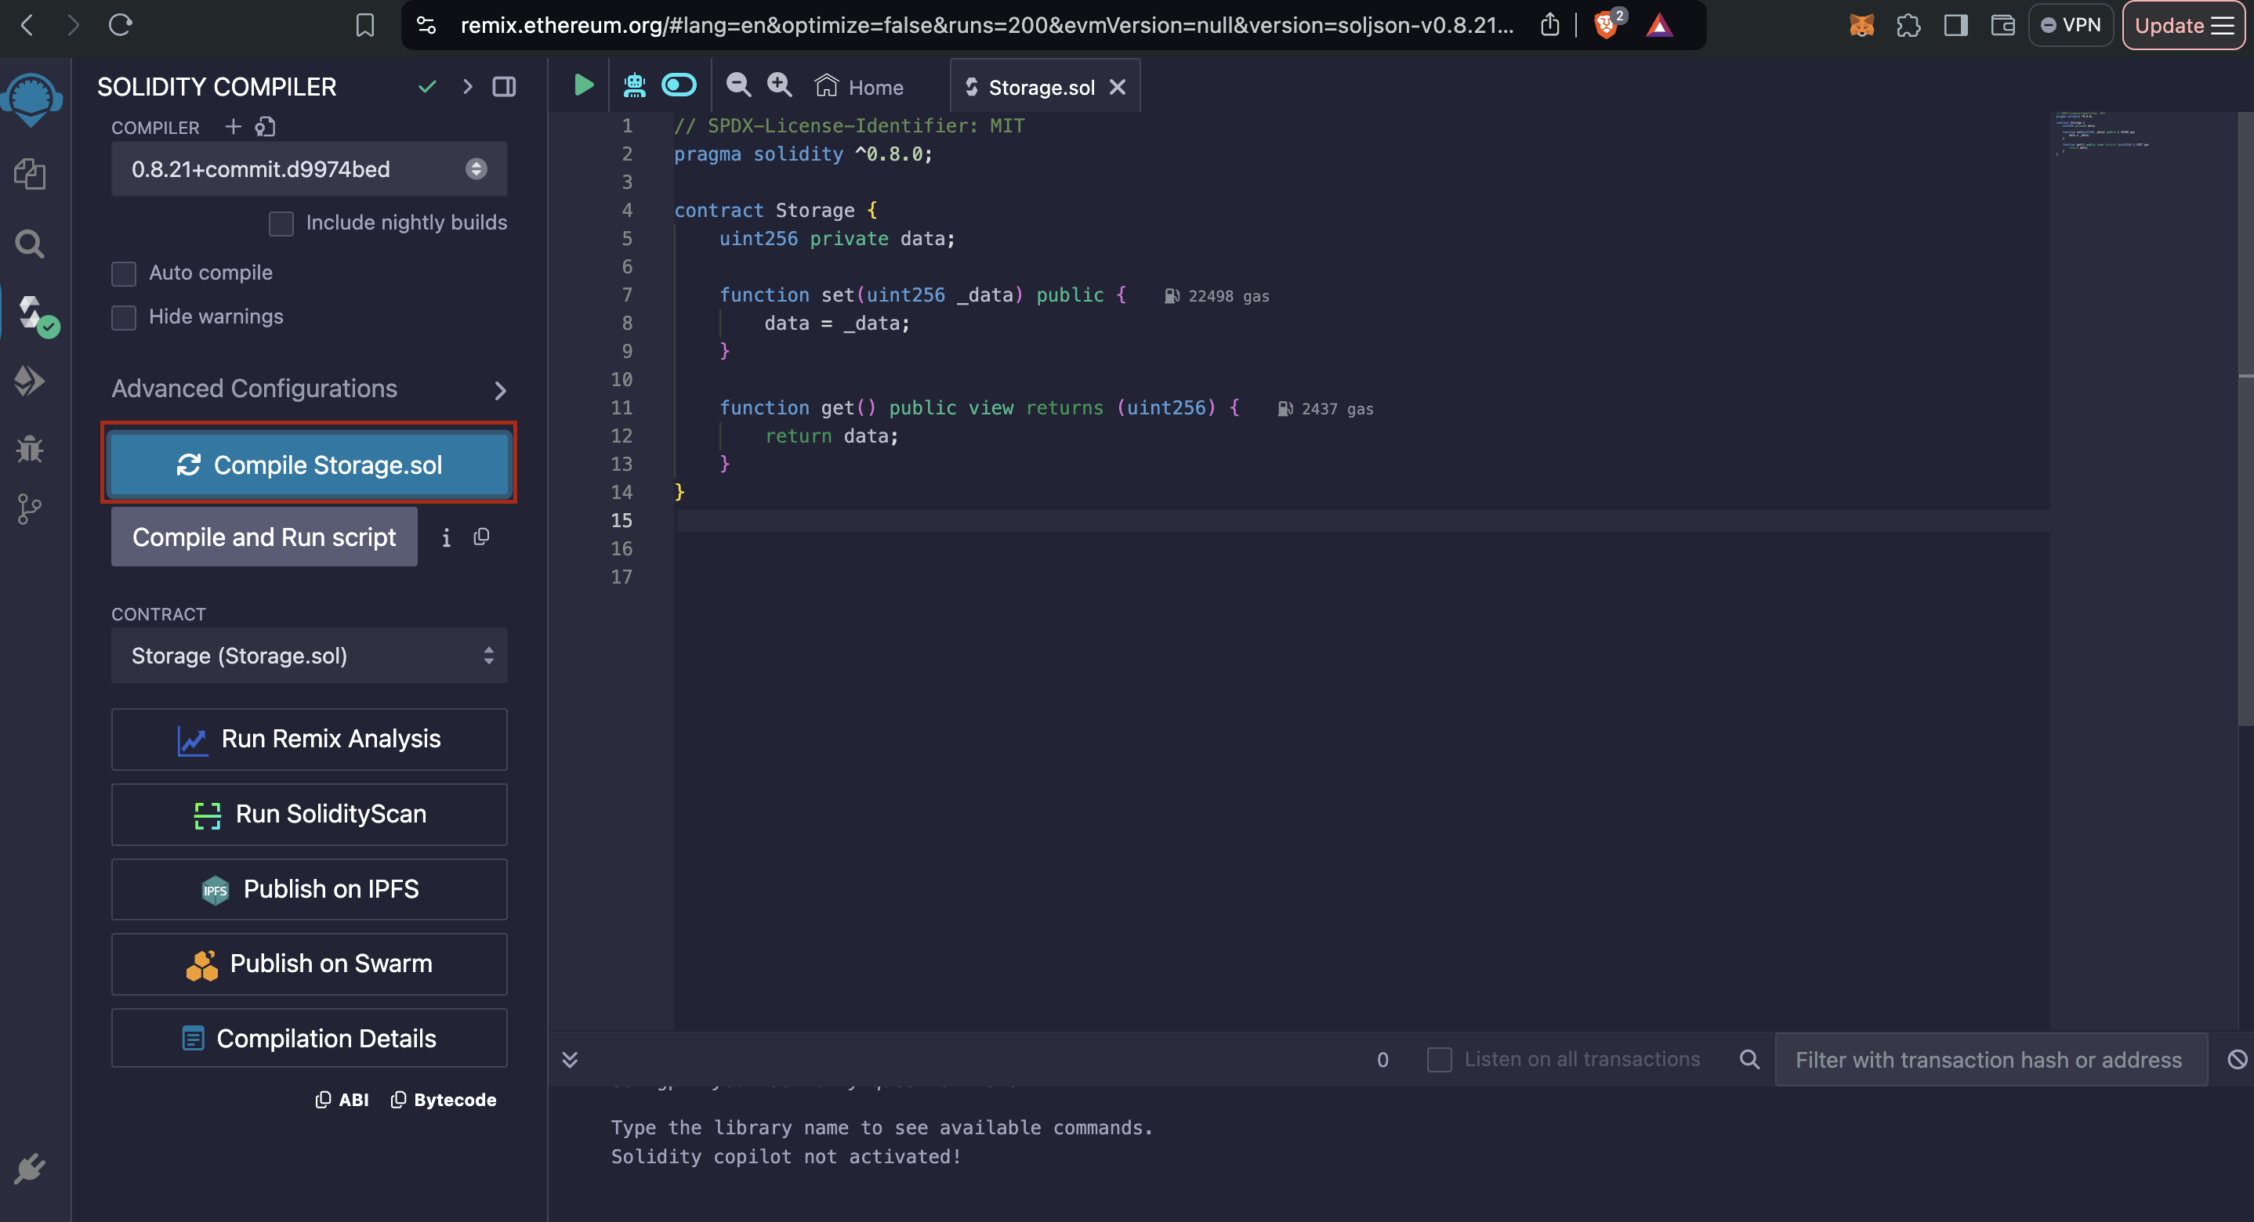Click the share icon in address bar
Viewport: 2254px width, 1222px height.
[x=1549, y=25]
